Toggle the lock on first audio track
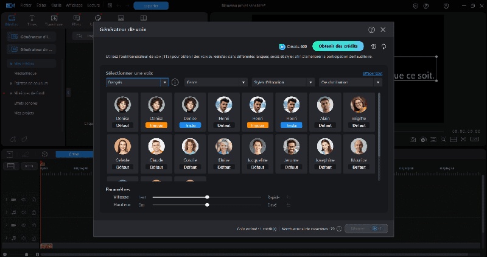Screen dimensions: 487x257 (x=34, y=213)
